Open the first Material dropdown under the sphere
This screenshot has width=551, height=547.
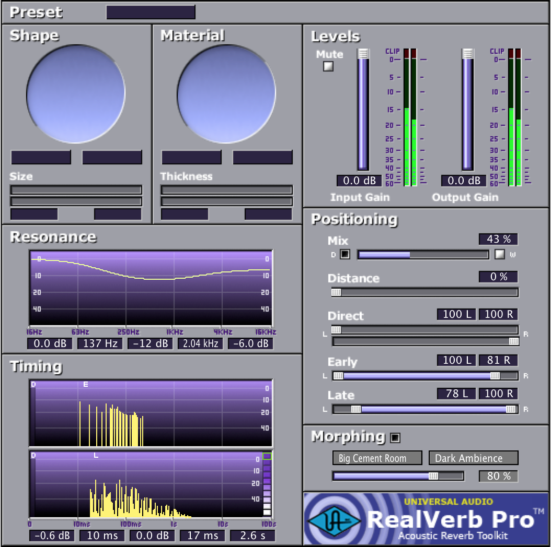[x=191, y=157]
